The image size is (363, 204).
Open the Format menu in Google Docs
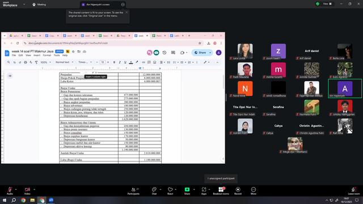(x=47, y=56)
